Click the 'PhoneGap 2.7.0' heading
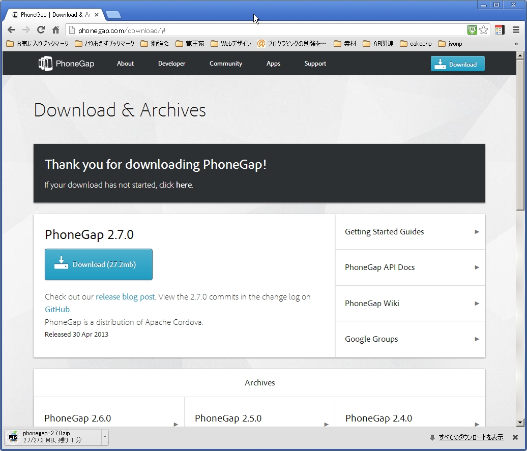Image resolution: width=527 pixels, height=451 pixels. [x=89, y=234]
